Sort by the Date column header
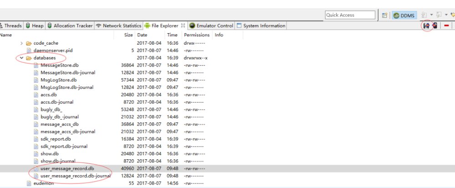Screen dimensions: 455x188 pos(142,35)
